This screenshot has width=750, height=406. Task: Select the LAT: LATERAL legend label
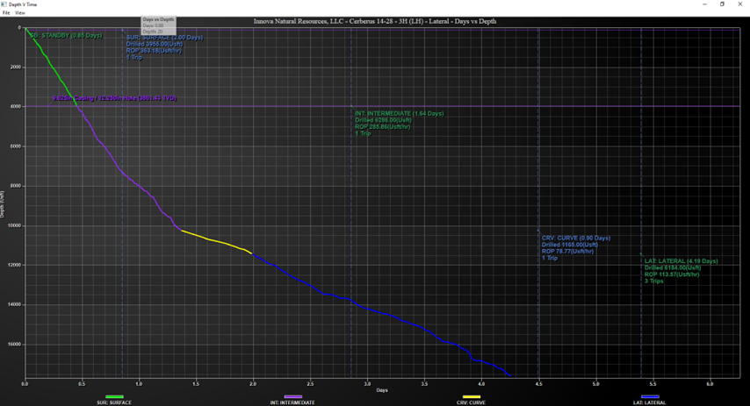click(649, 402)
